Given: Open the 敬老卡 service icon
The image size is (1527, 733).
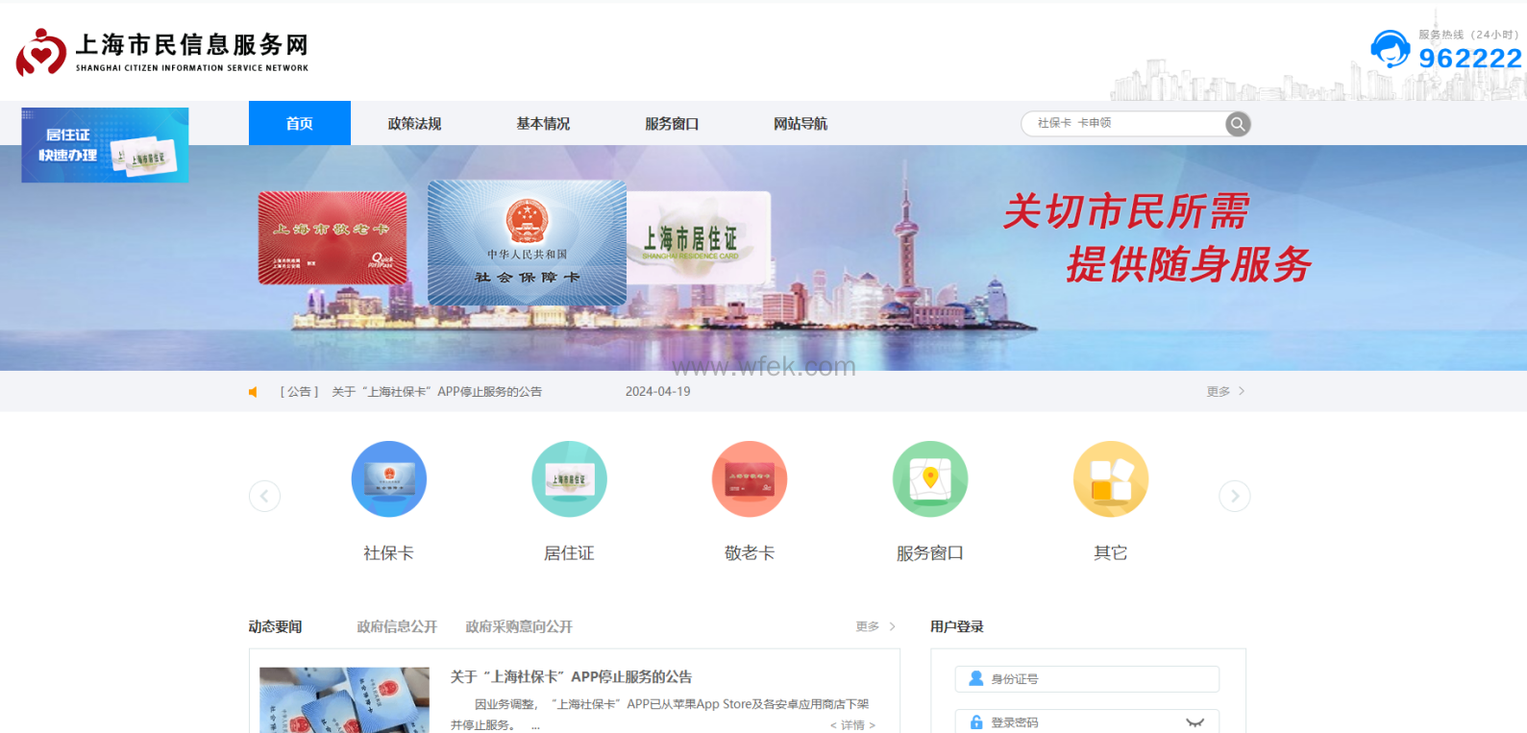Looking at the screenshot, I should [750, 479].
